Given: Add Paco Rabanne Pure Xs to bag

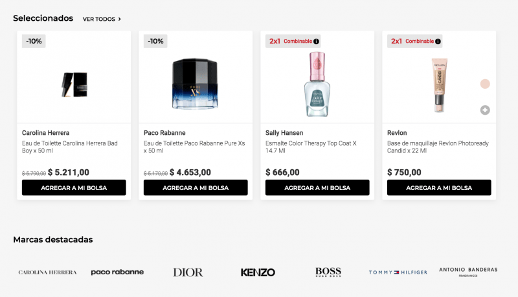Looking at the screenshot, I should click(196, 188).
